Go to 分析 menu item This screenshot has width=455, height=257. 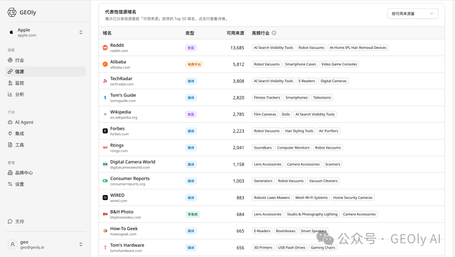45,94
